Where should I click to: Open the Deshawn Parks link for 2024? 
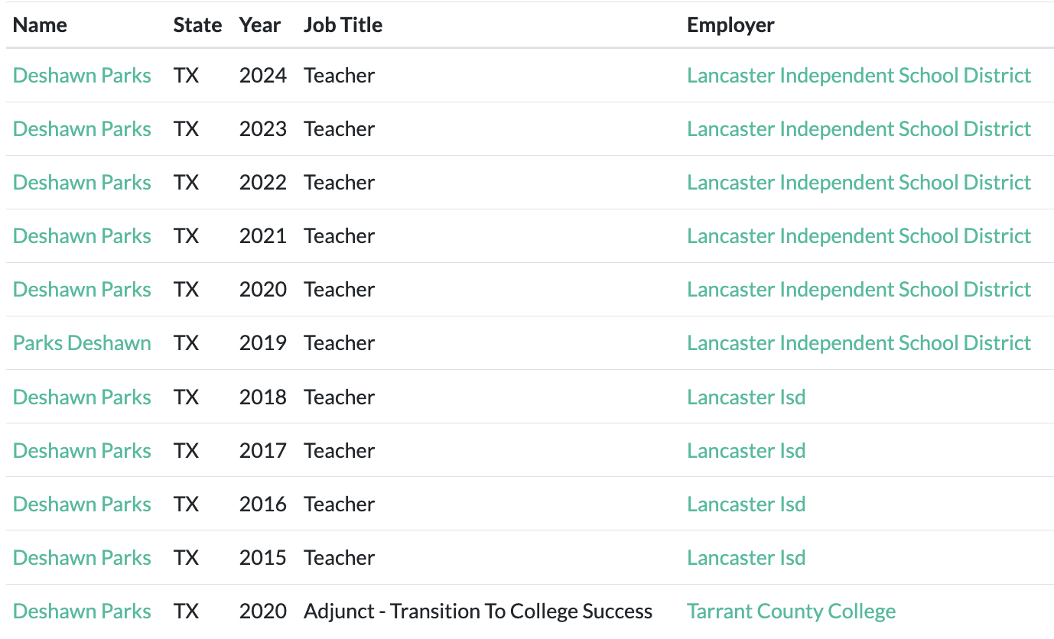pos(82,76)
